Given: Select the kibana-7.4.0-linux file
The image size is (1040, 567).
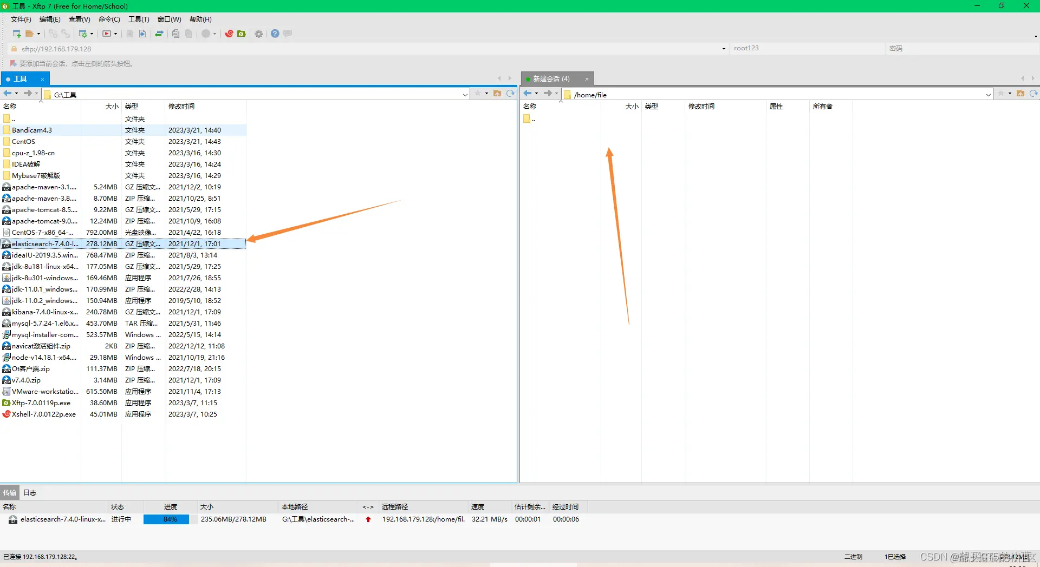Looking at the screenshot, I should pyautogui.click(x=123, y=312).
